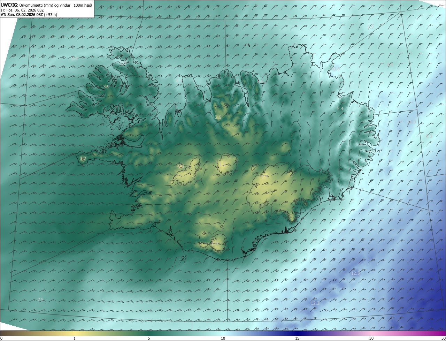Click the 5.4 value in northeast Iceland
This screenshot has height=341, width=446.
(340, 109)
